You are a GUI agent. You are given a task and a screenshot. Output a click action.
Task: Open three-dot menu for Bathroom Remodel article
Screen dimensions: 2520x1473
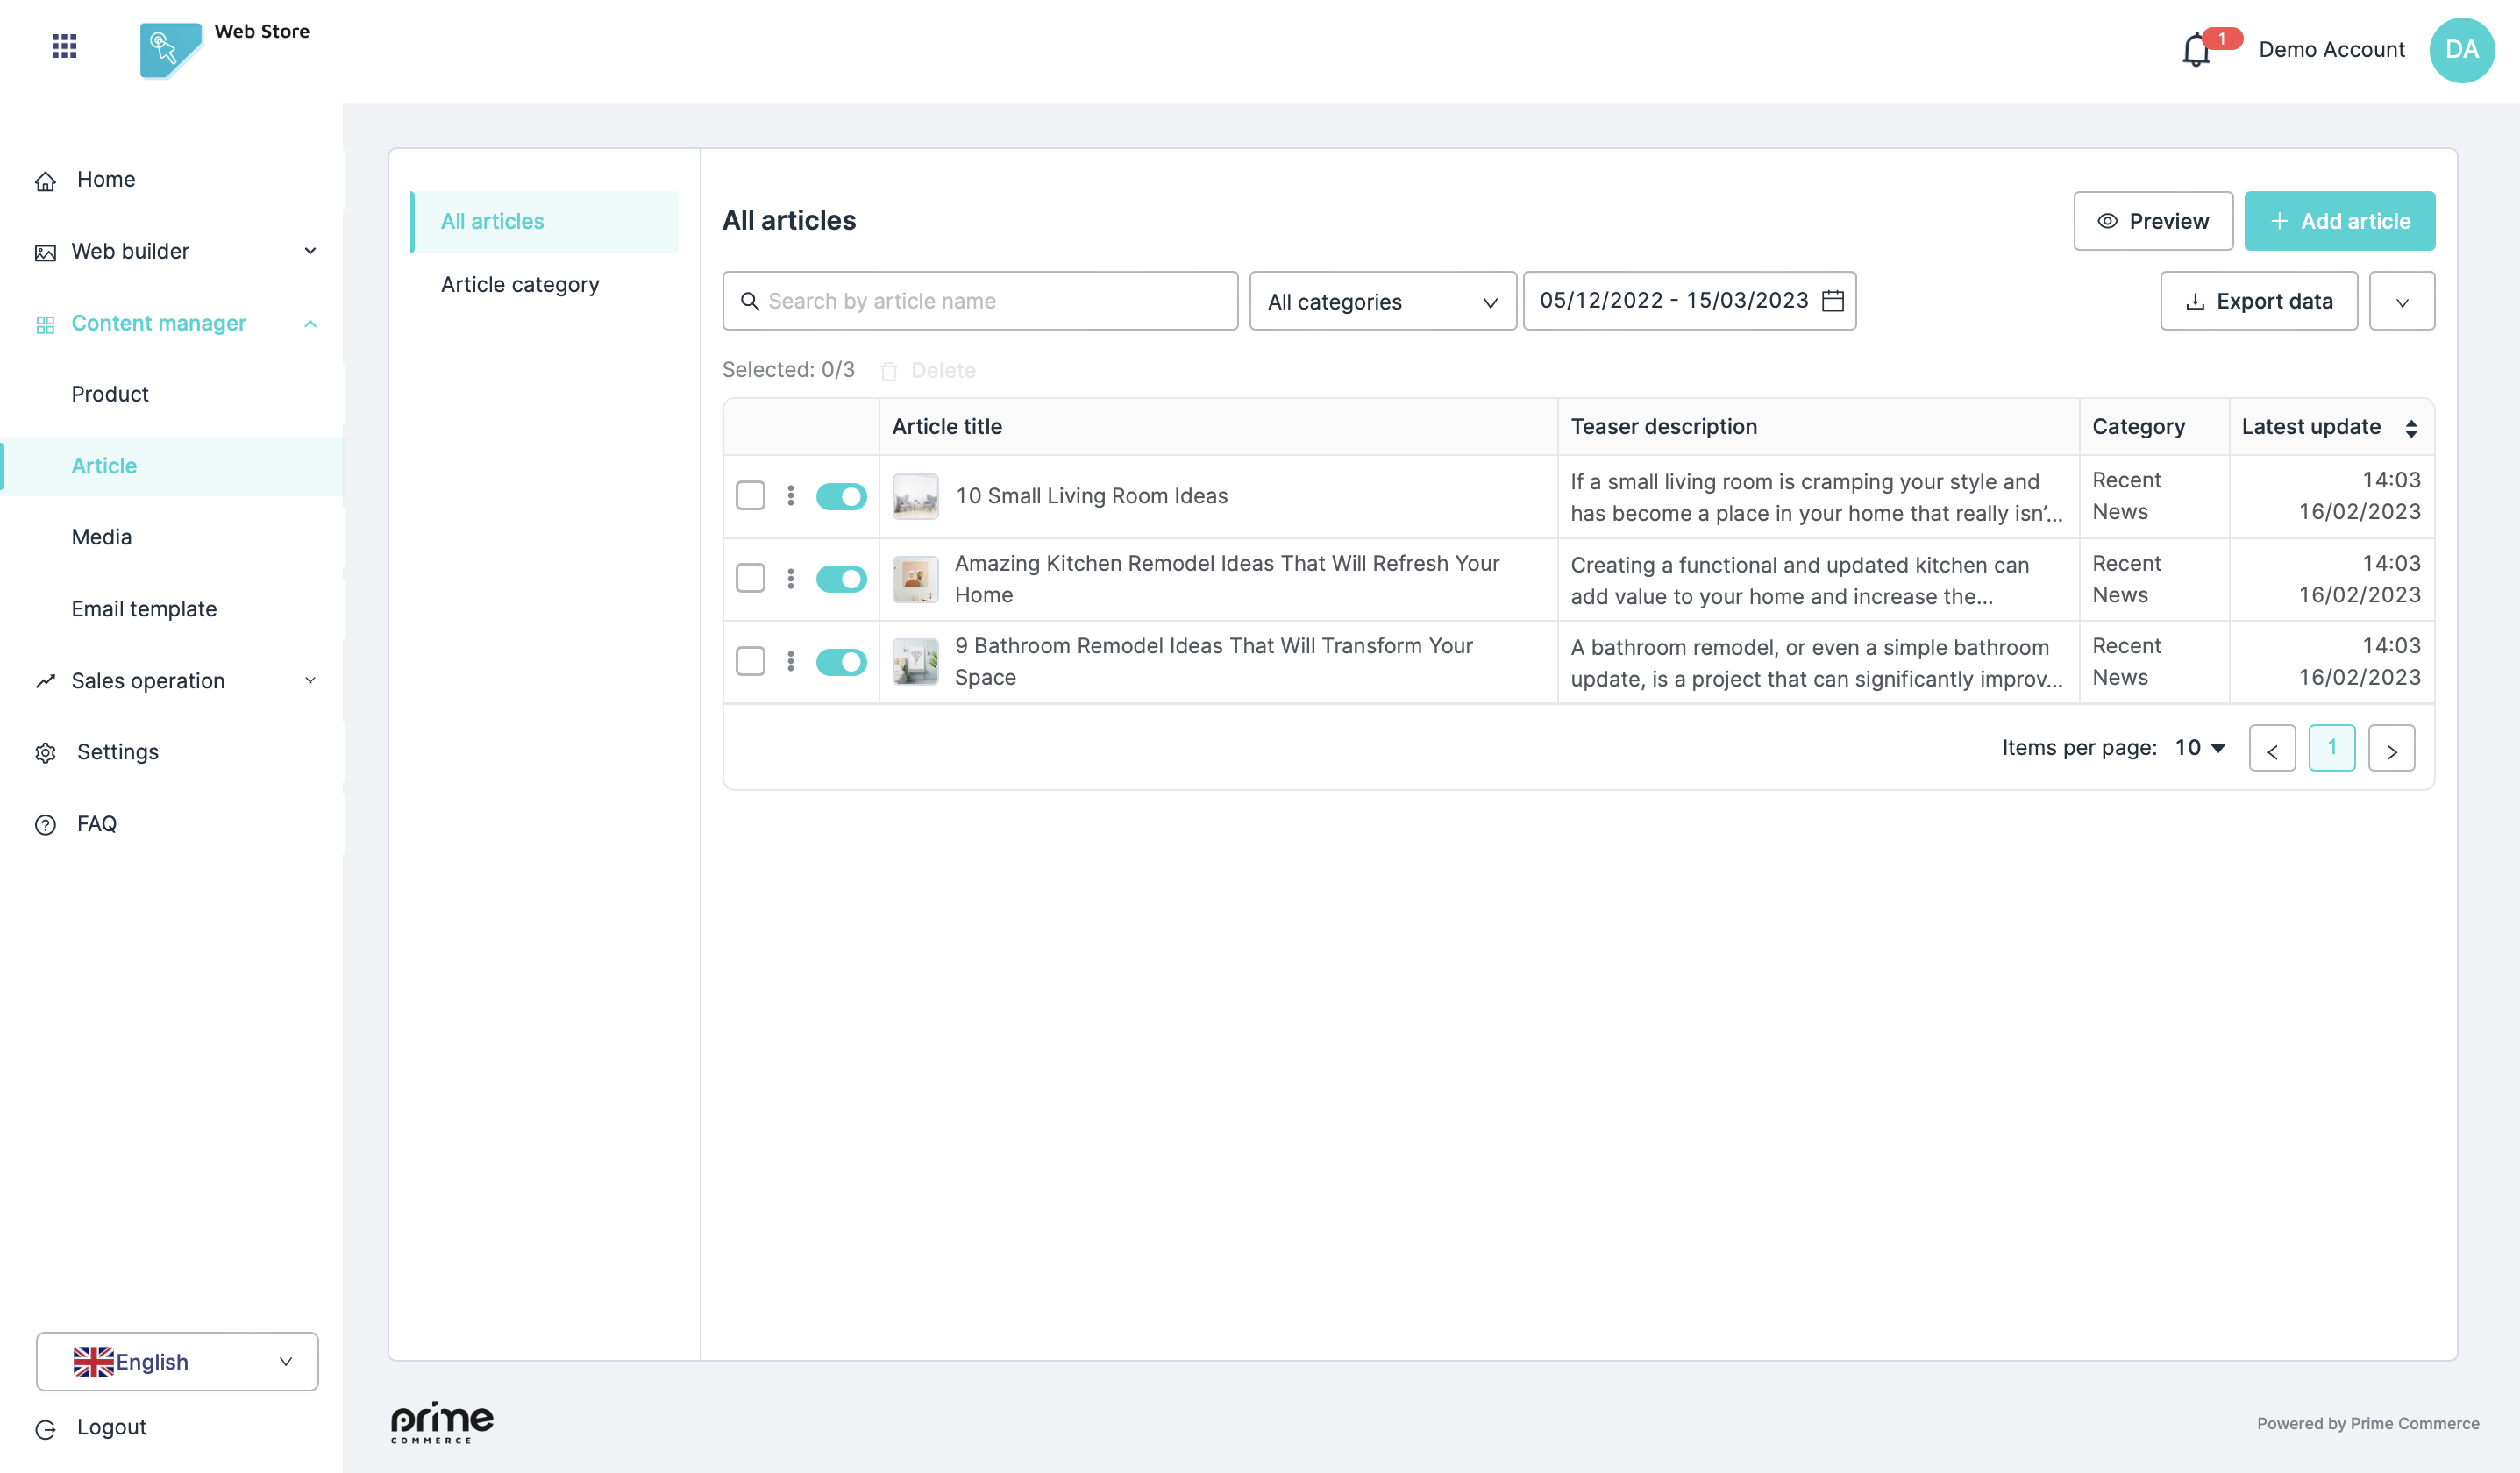click(790, 662)
